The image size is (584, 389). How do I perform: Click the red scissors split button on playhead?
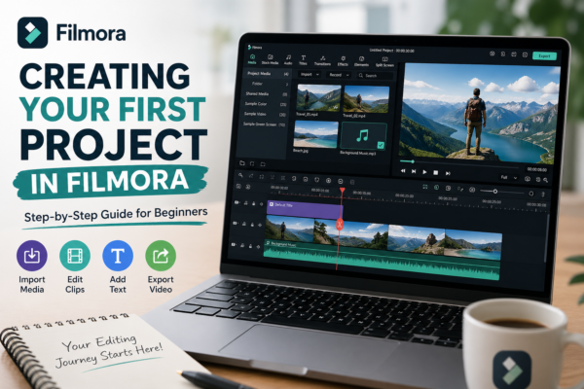point(340,225)
